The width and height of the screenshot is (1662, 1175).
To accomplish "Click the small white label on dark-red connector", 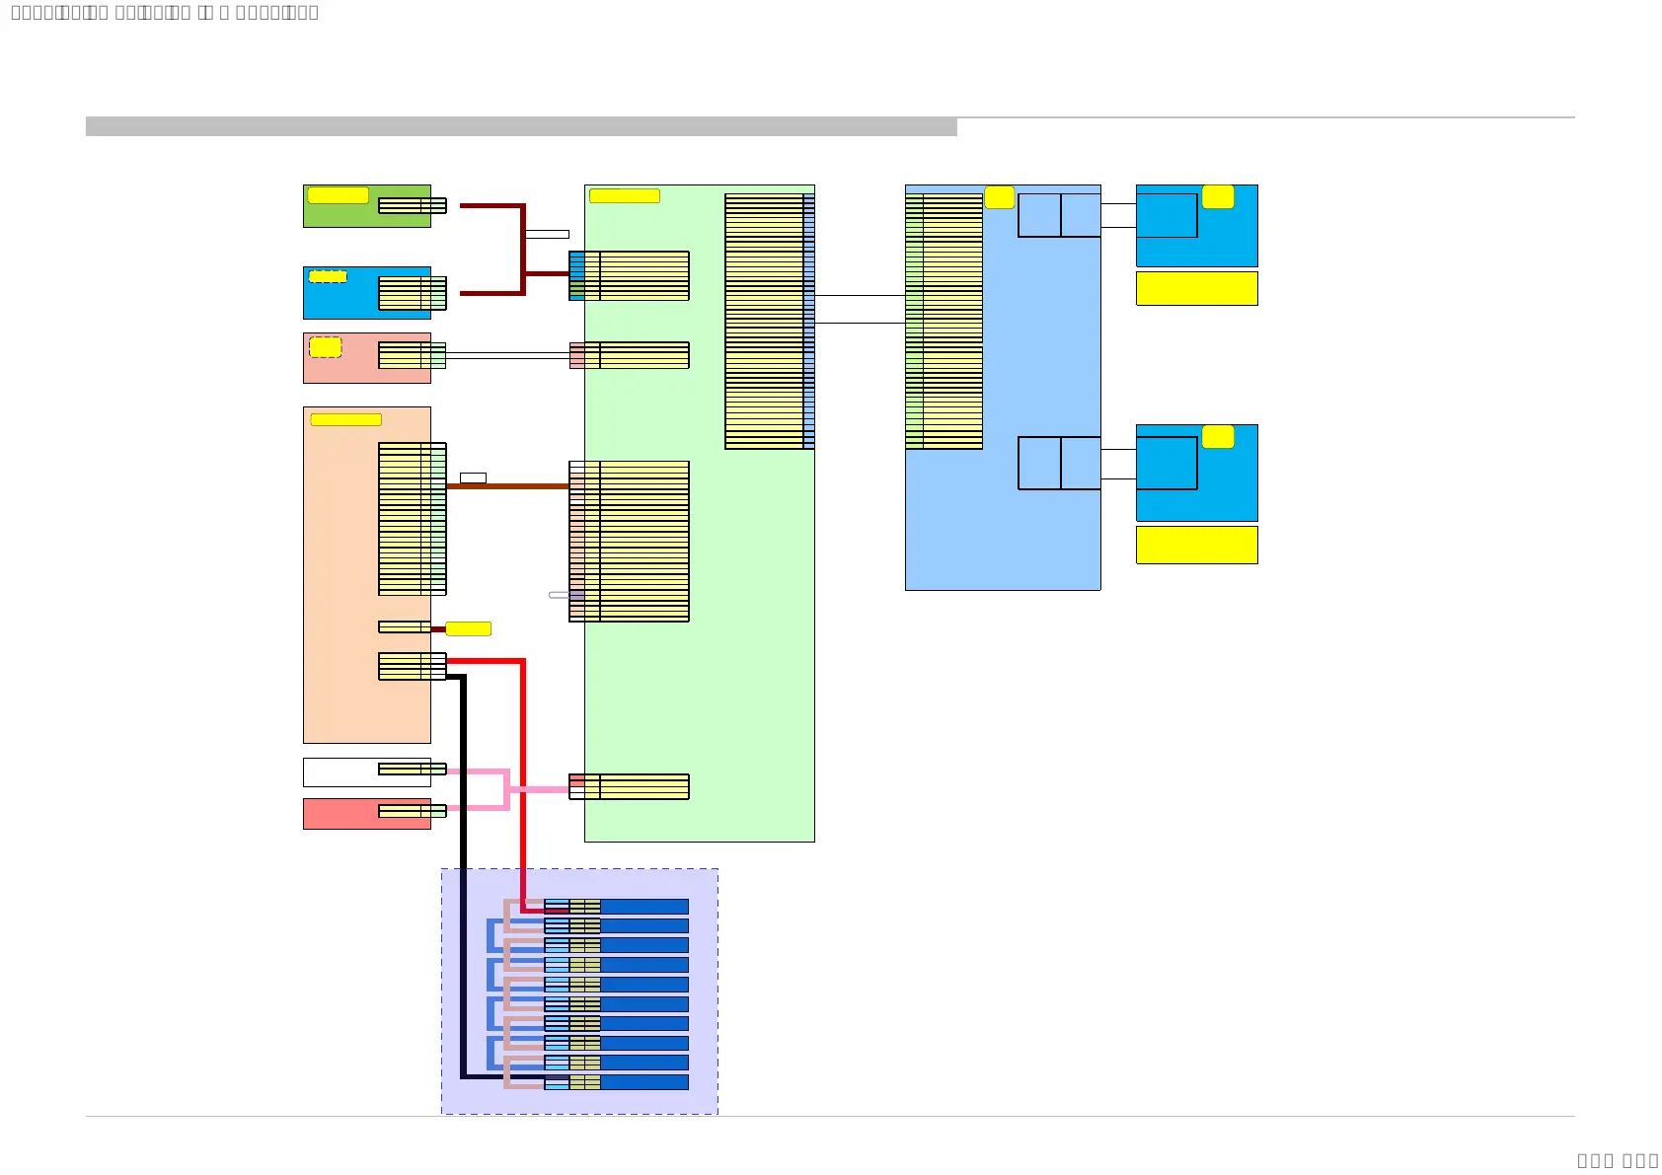I will click(547, 234).
